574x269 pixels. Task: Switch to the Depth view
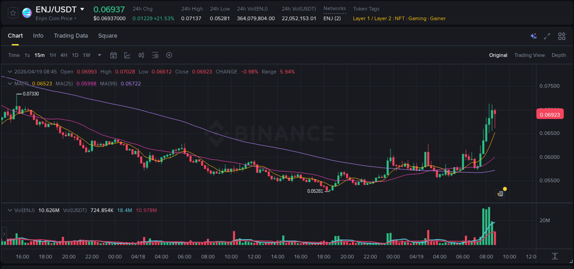click(x=559, y=55)
